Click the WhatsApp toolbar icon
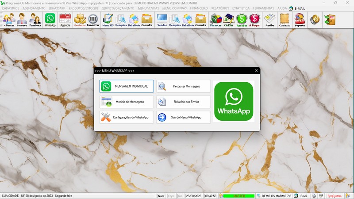354x199 pixels. click(x=50, y=19)
